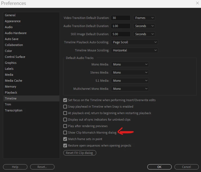Uncheck Set focus on Timeline for Insert/Overwrite
Viewport: 201px width, 172px height.
point(65,100)
